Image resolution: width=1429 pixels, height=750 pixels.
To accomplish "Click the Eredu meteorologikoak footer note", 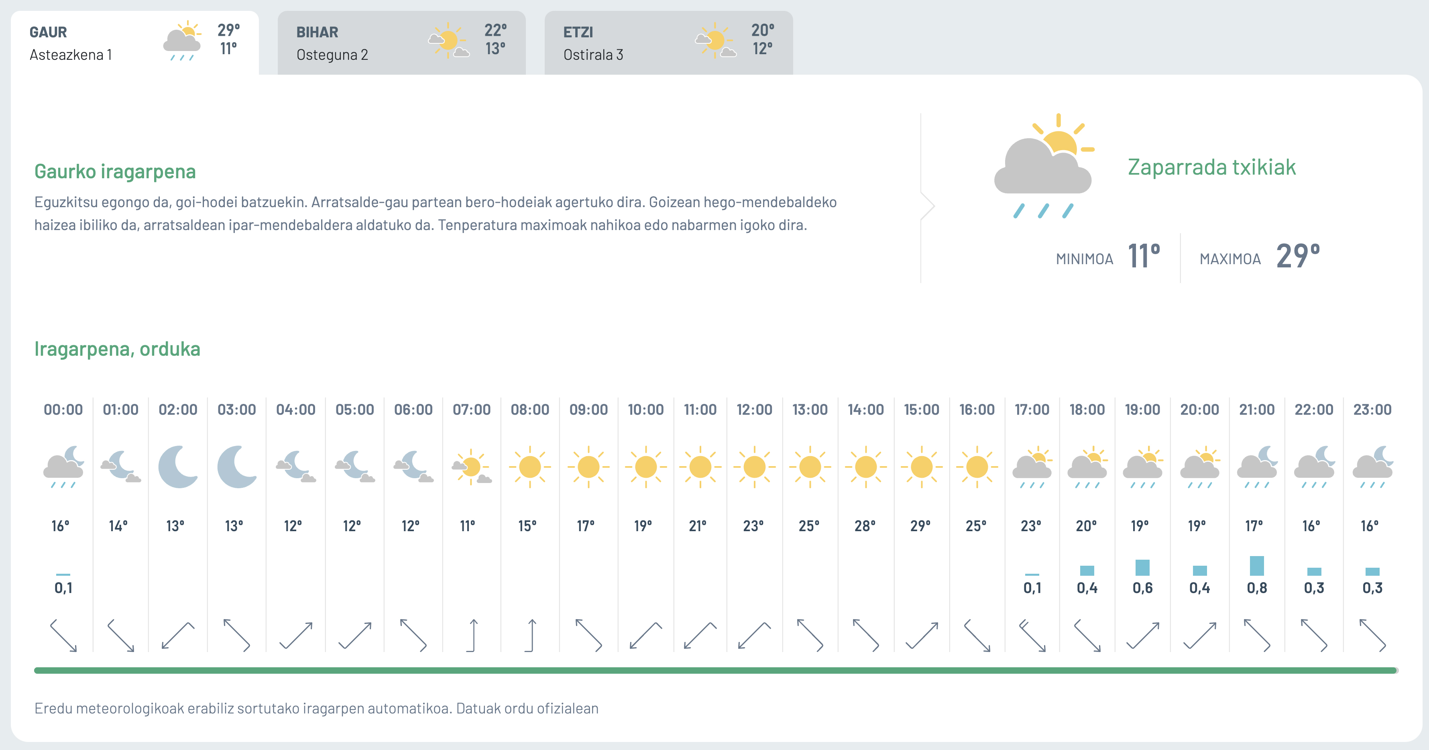I will click(316, 708).
